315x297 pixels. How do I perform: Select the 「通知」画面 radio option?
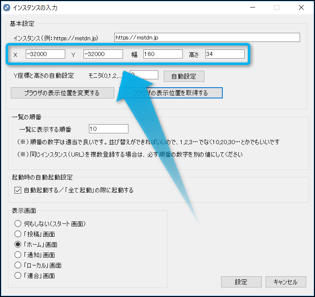(18, 255)
